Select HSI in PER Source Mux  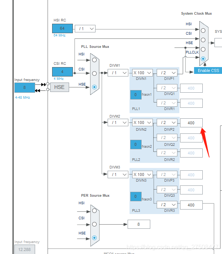click(x=94, y=211)
